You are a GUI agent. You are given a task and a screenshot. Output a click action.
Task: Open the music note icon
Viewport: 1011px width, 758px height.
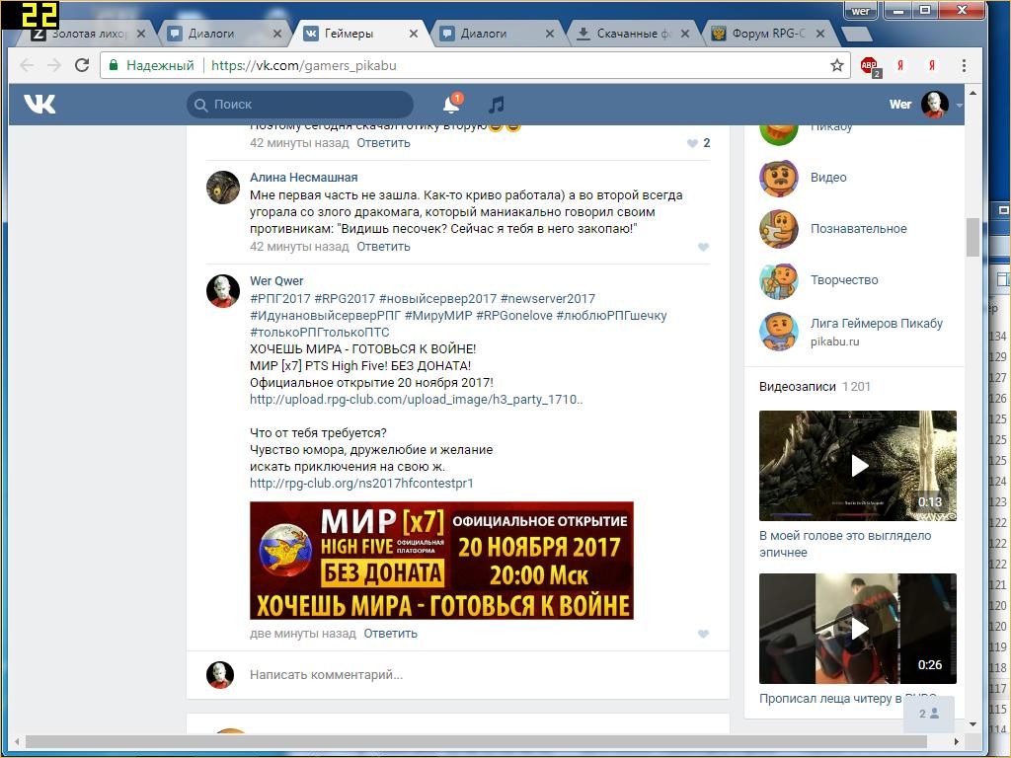pos(496,105)
